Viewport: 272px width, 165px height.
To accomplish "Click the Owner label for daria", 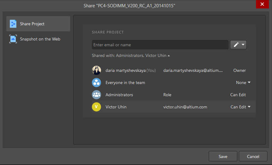I will point(239,70).
